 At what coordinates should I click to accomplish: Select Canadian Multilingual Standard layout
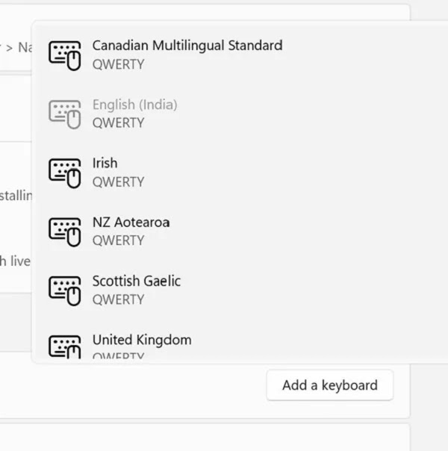click(240, 55)
